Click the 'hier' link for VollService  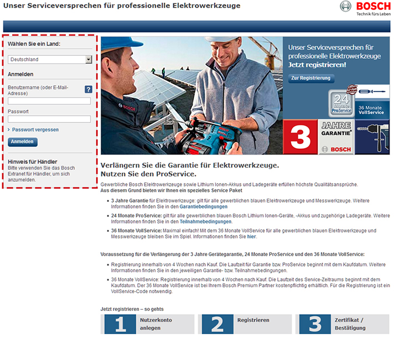point(252,236)
